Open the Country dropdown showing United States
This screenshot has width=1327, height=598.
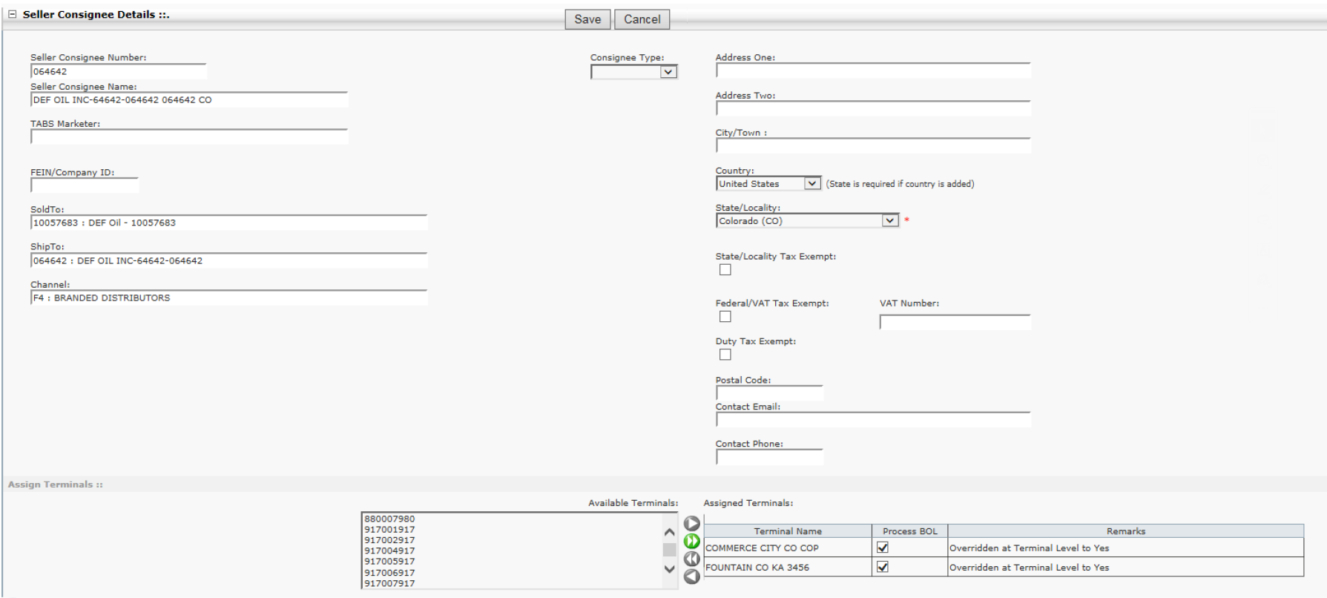click(811, 184)
